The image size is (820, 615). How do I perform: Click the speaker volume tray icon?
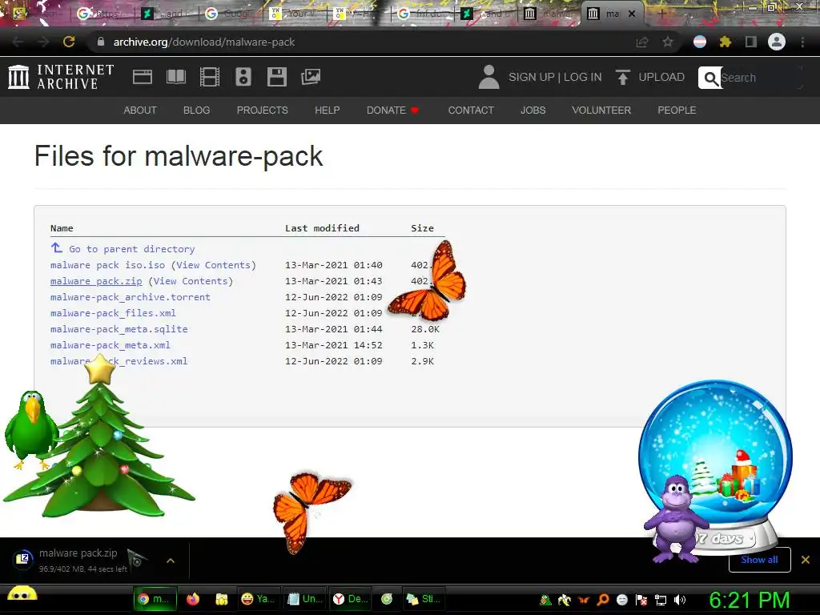point(680,600)
